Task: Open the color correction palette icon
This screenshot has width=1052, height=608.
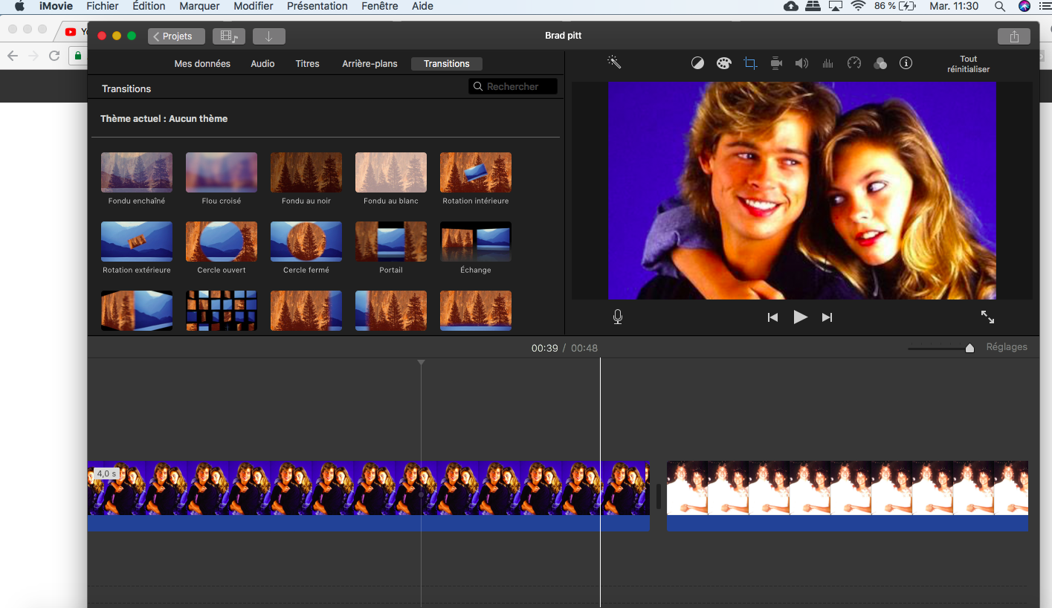Action: (x=723, y=63)
